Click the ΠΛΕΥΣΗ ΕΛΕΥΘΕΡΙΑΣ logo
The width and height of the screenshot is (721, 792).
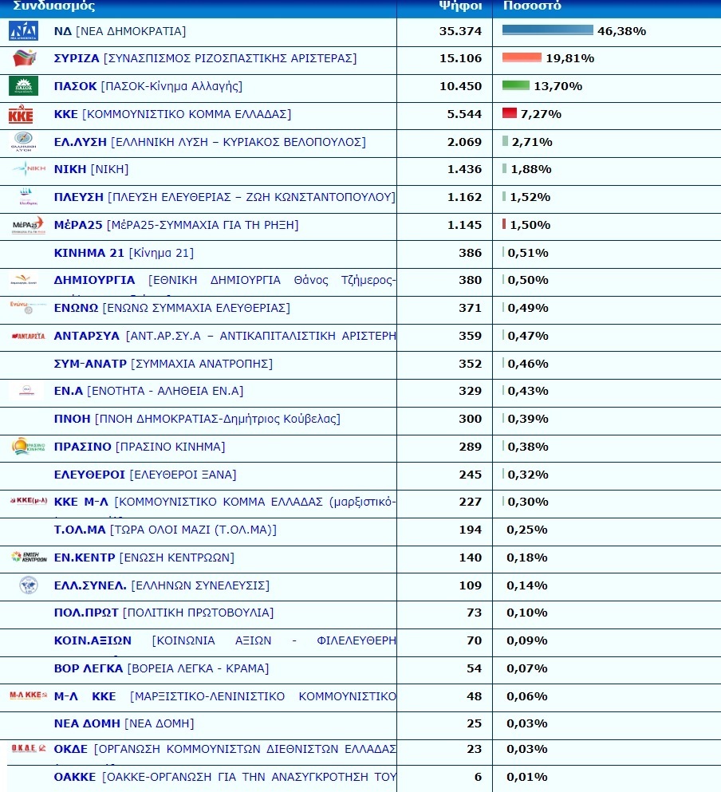coord(27,196)
